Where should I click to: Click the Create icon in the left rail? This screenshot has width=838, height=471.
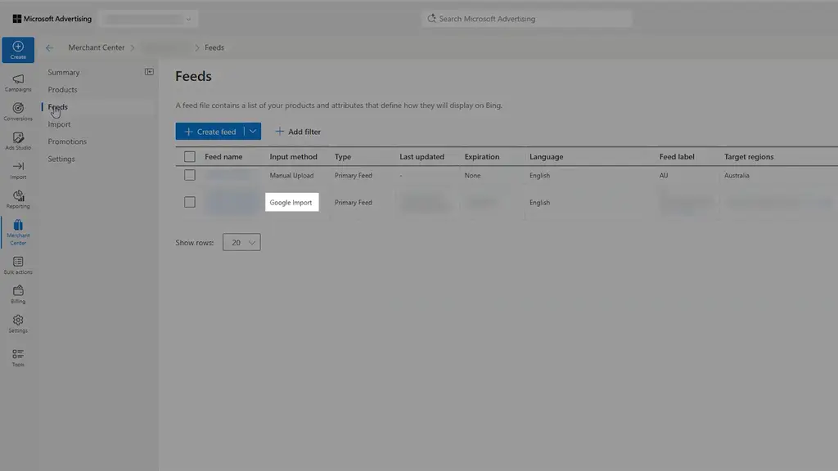coord(18,50)
